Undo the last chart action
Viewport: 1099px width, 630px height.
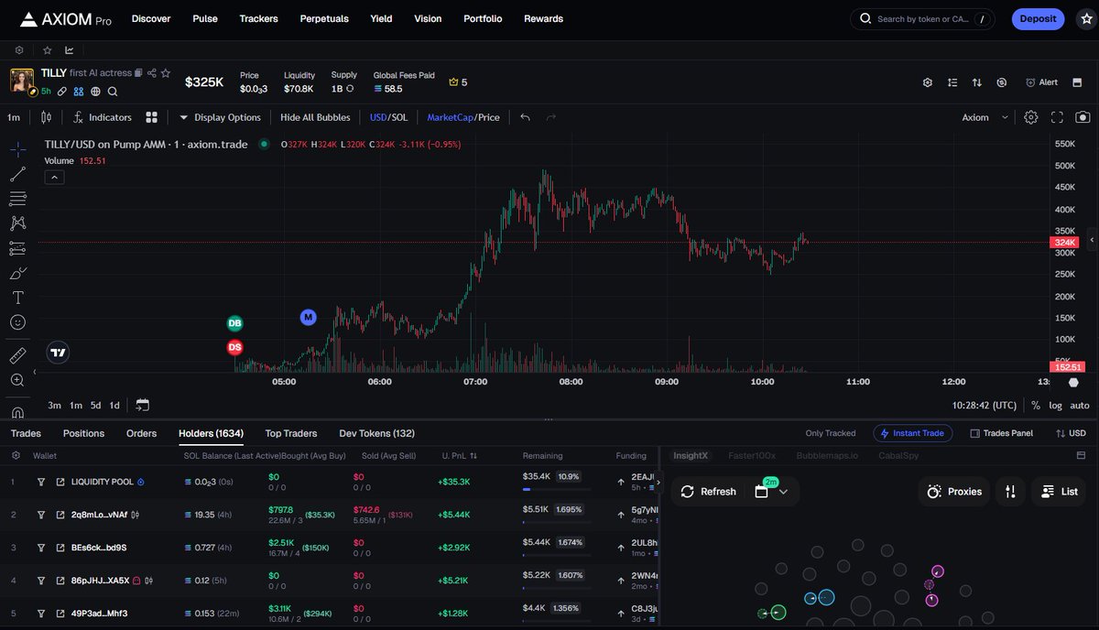coord(525,117)
